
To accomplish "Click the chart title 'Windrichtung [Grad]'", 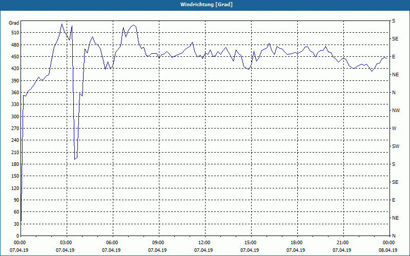I will tap(207, 5).
